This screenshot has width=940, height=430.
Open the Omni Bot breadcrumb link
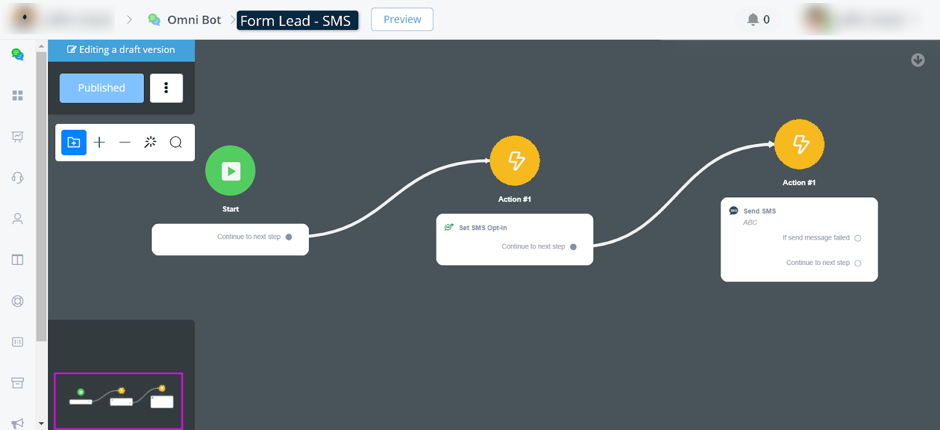click(x=194, y=20)
